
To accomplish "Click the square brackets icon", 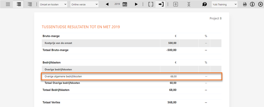I will point(150,4).
